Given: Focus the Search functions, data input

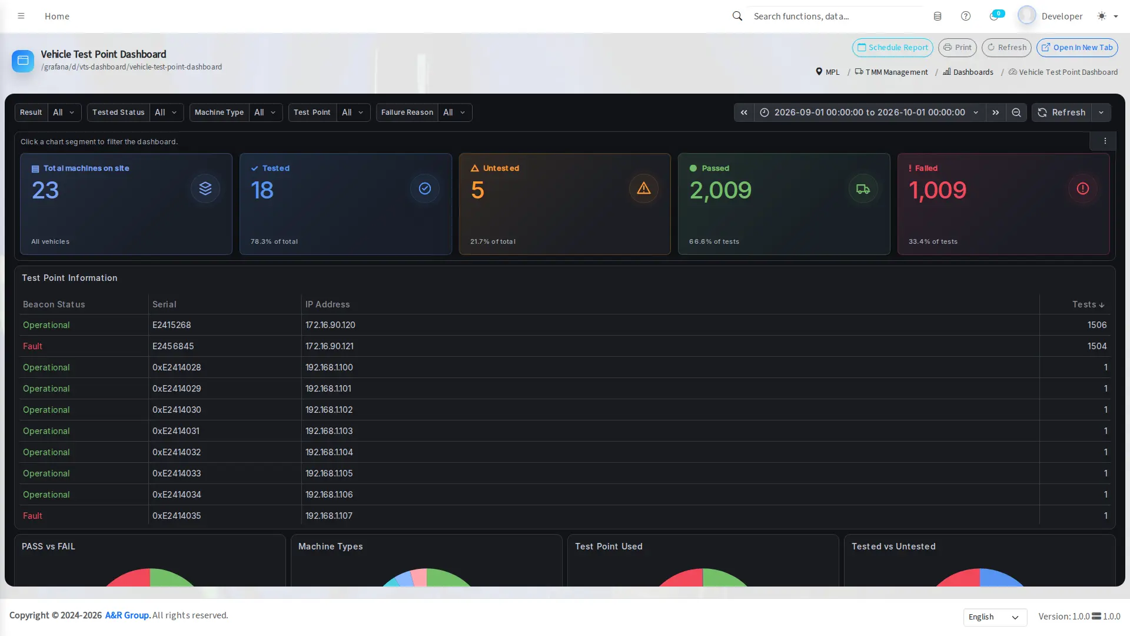Looking at the screenshot, I should (x=836, y=16).
